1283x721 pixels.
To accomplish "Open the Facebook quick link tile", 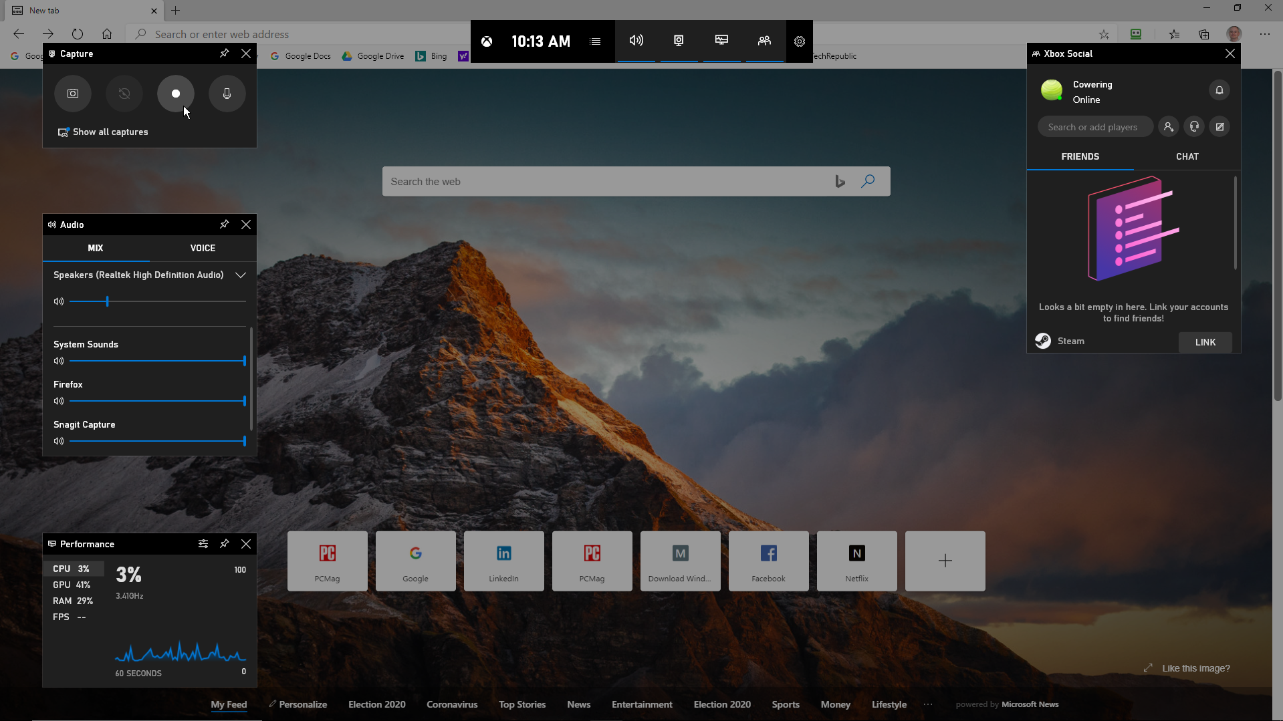I will tap(768, 561).
